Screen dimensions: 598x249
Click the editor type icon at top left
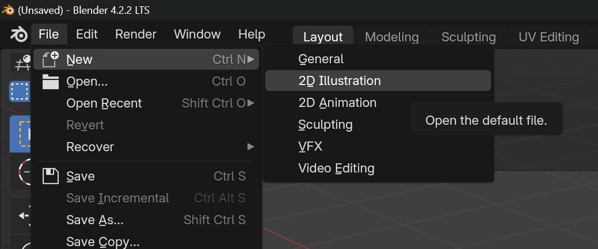click(x=21, y=63)
